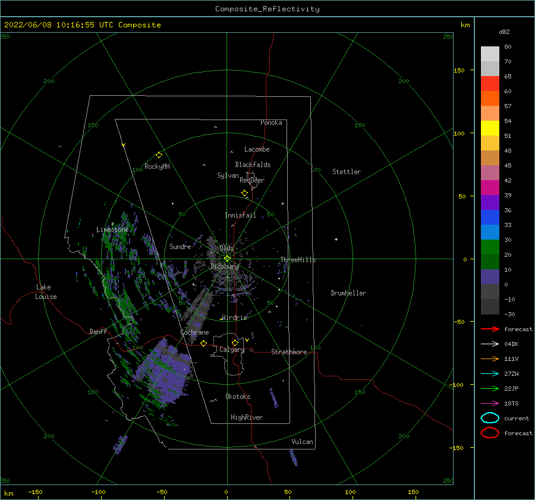Choose the light blue 33-30 dBZ swatch
Screen dimensions: 535x500
tap(490, 232)
